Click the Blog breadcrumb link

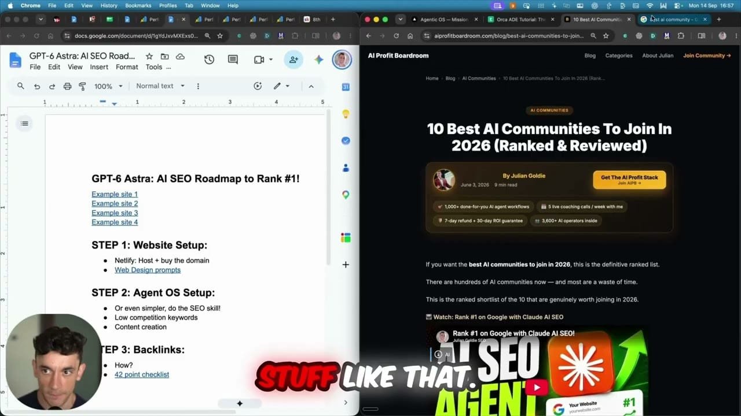point(450,78)
